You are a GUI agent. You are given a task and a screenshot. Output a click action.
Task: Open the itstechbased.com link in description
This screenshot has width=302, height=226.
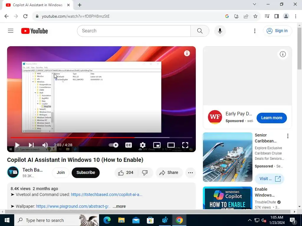pyautogui.click(x=107, y=195)
